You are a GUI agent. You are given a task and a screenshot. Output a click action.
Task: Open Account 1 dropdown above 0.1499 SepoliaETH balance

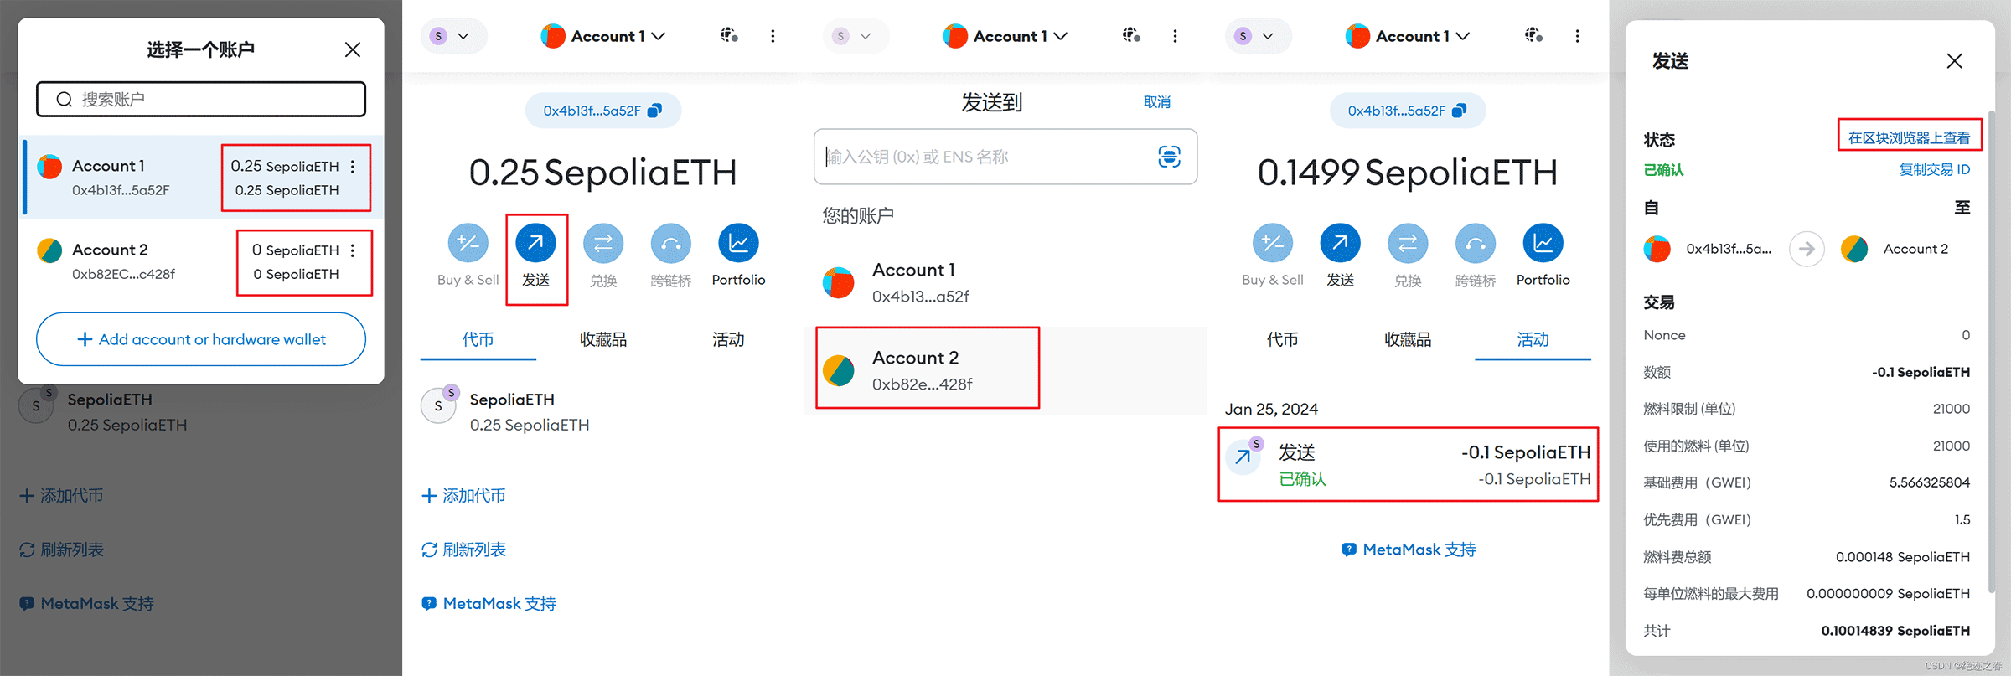tap(1408, 36)
